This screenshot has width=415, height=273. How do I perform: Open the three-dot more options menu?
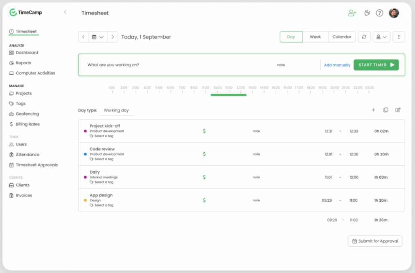pos(399,37)
